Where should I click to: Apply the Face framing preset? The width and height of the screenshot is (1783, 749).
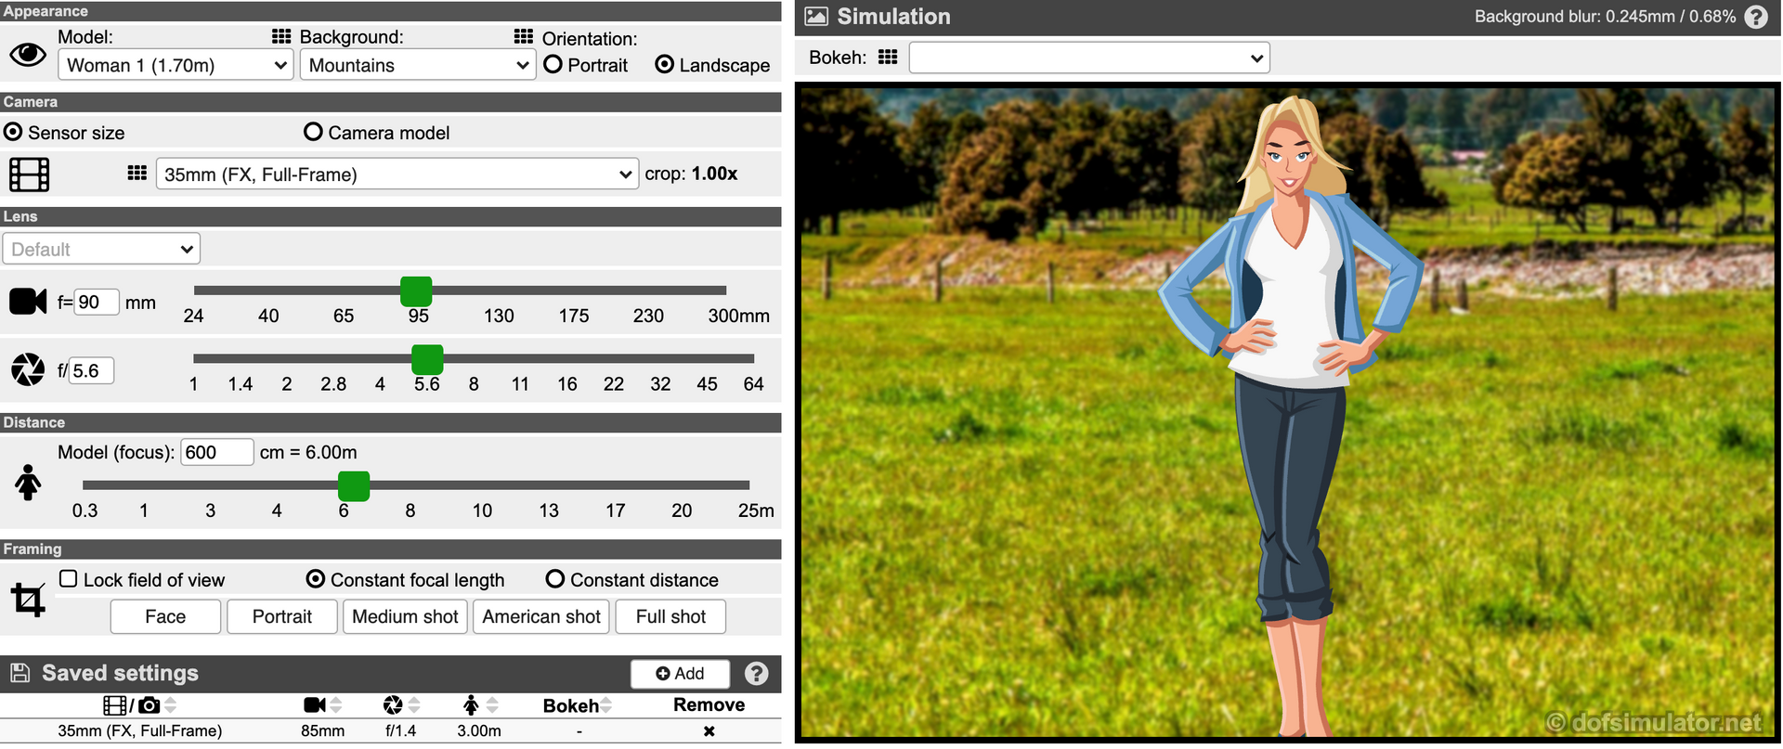coord(165,617)
